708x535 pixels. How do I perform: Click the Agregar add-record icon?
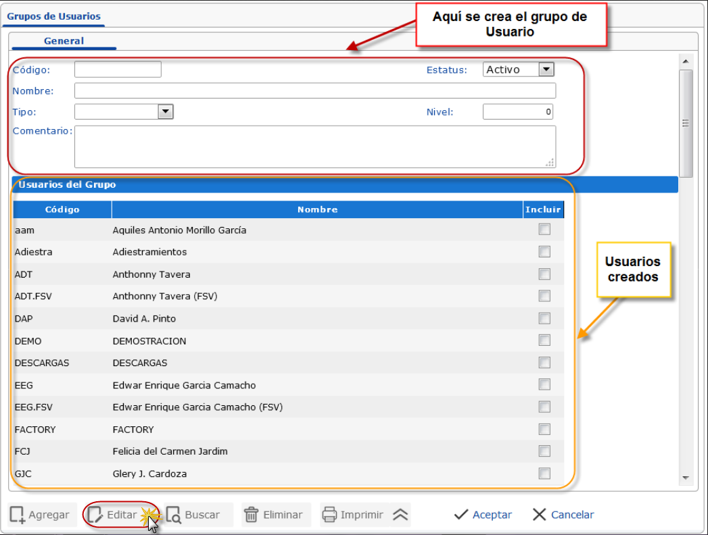click(x=18, y=515)
